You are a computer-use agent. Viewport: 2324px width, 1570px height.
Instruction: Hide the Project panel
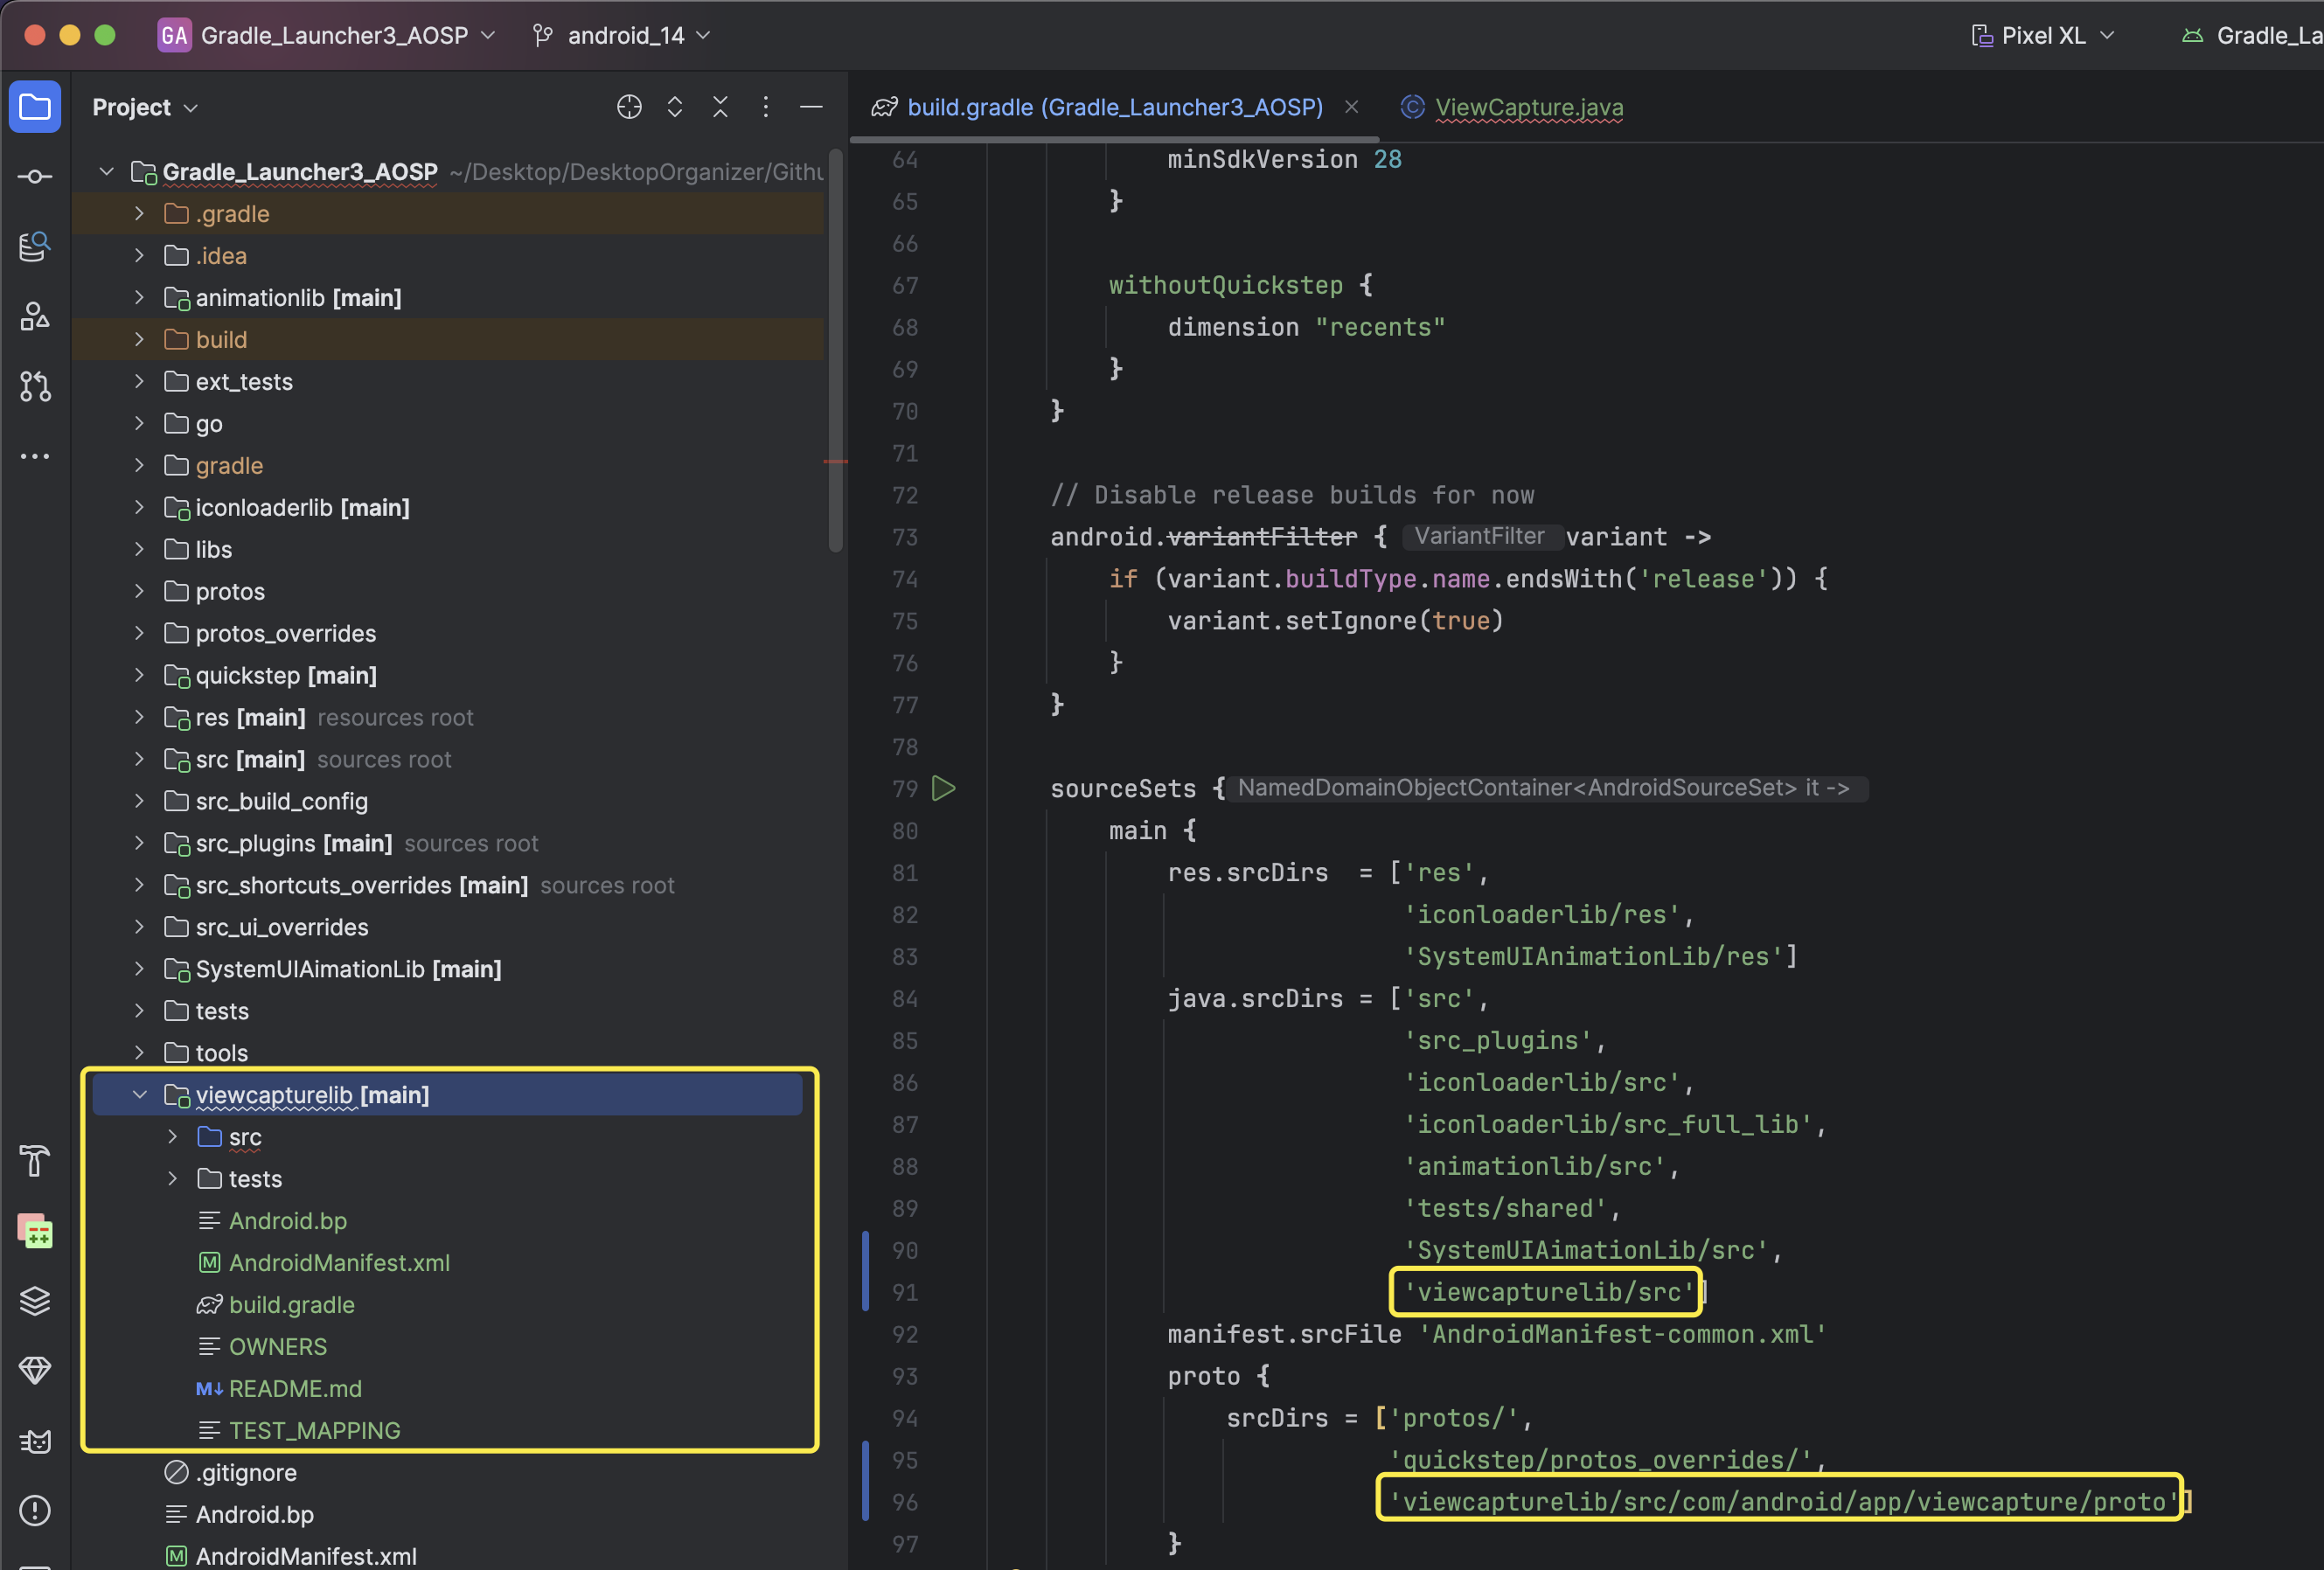[811, 107]
